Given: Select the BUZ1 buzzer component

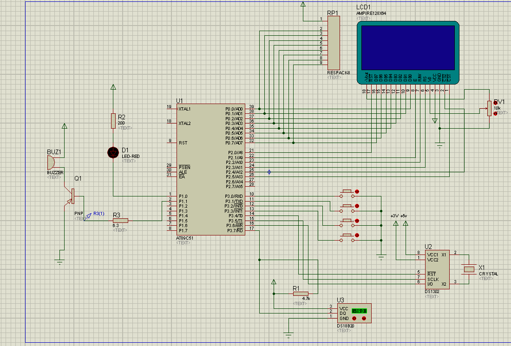Looking at the screenshot, I should point(51,162).
